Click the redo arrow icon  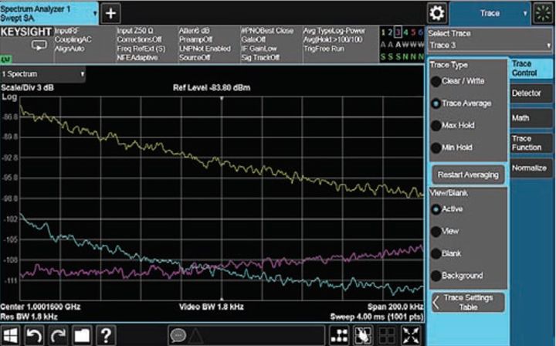[57, 335]
